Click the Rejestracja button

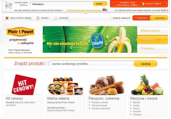(x=141, y=18)
